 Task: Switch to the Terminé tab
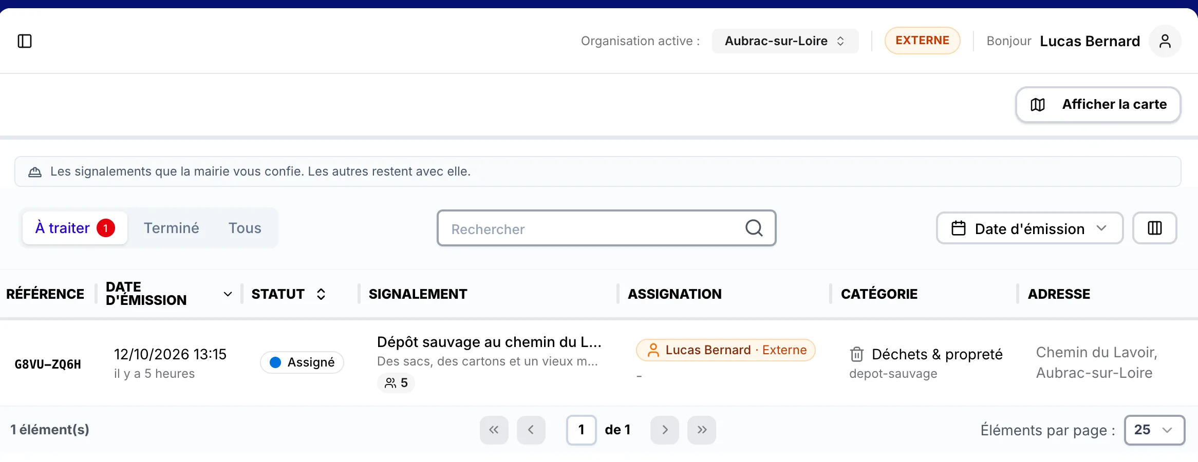pos(172,228)
